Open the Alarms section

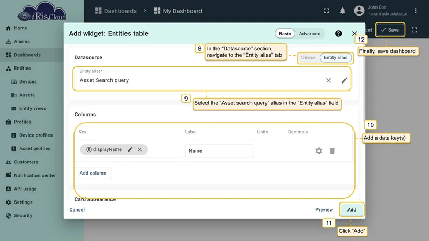tap(21, 42)
